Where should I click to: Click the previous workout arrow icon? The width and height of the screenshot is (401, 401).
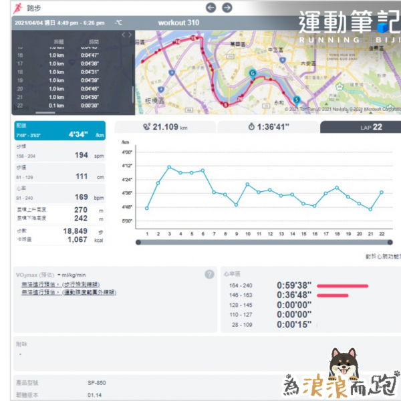tap(211, 8)
